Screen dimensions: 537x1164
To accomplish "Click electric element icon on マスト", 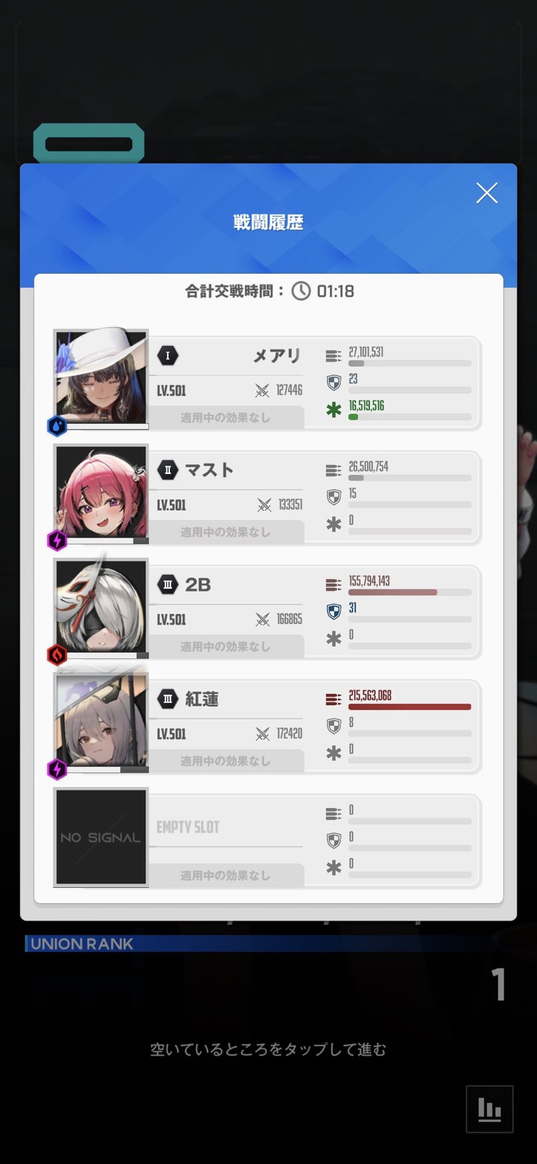I will pos(57,540).
